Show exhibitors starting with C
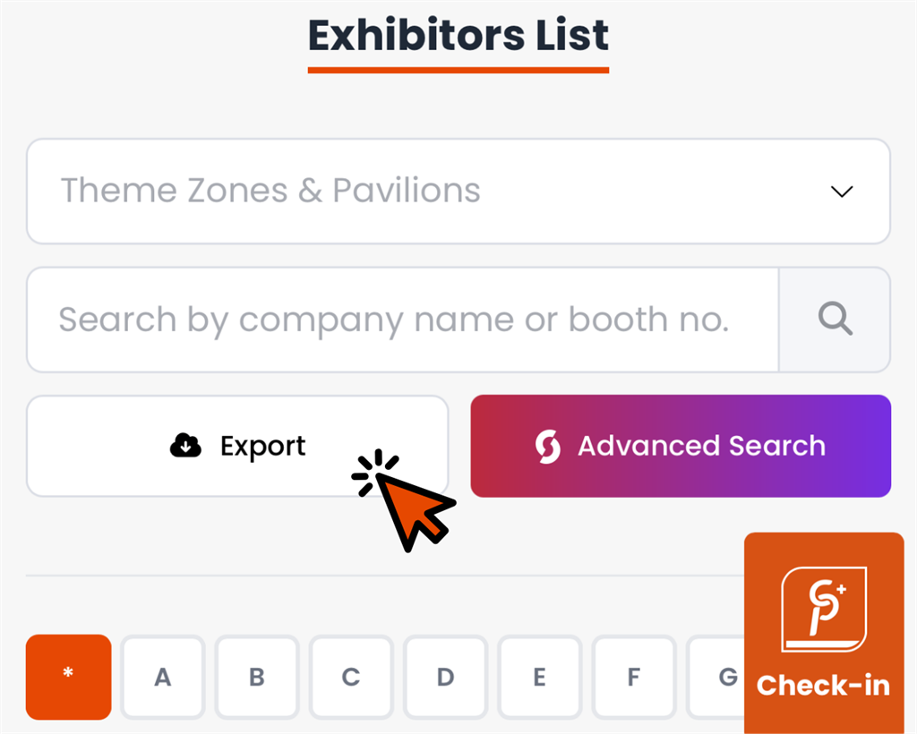The width and height of the screenshot is (917, 734). (x=351, y=677)
